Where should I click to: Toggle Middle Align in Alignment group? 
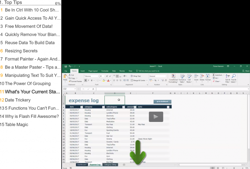(117, 76)
